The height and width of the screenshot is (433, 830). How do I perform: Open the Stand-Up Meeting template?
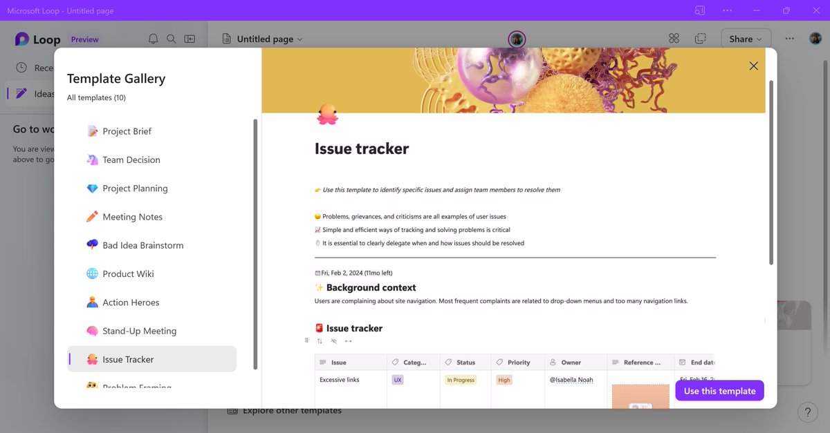[x=151, y=331]
